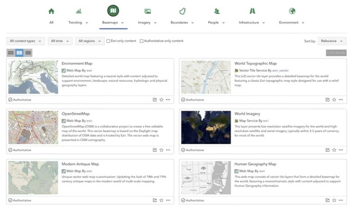This screenshot has width=354, height=207.
Task: Open World Imagery in viewer icon
Action: pos(327,150)
